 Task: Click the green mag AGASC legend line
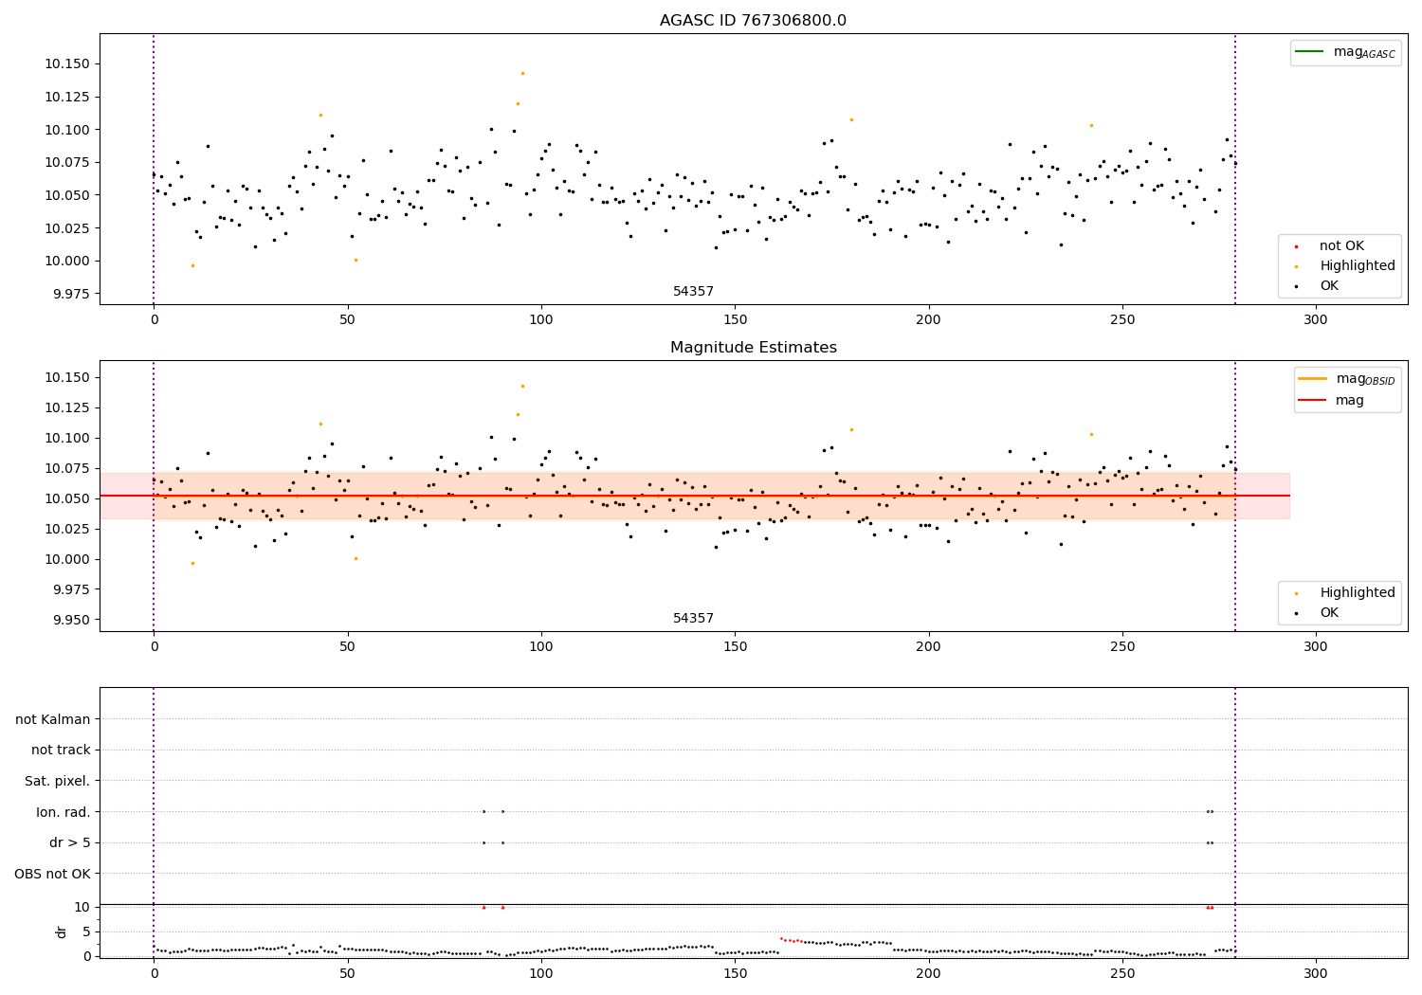[1309, 52]
